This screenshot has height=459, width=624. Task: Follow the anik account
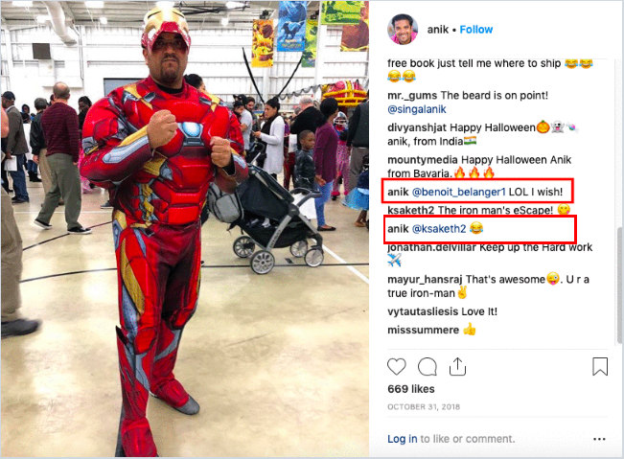(476, 30)
